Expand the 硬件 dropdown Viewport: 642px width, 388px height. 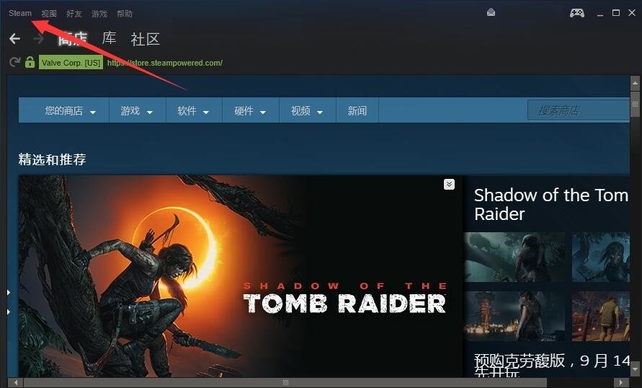[x=251, y=110]
